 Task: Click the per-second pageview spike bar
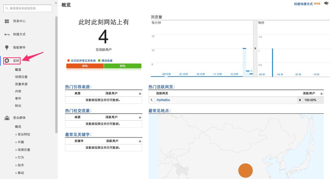(x=272, y=63)
